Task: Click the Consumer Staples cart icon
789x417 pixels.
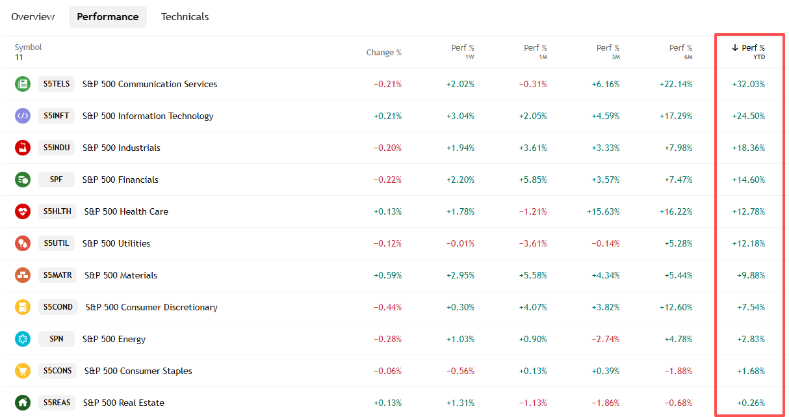Action: [x=23, y=371]
